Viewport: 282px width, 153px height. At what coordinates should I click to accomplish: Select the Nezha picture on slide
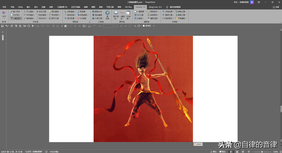tap(143, 89)
